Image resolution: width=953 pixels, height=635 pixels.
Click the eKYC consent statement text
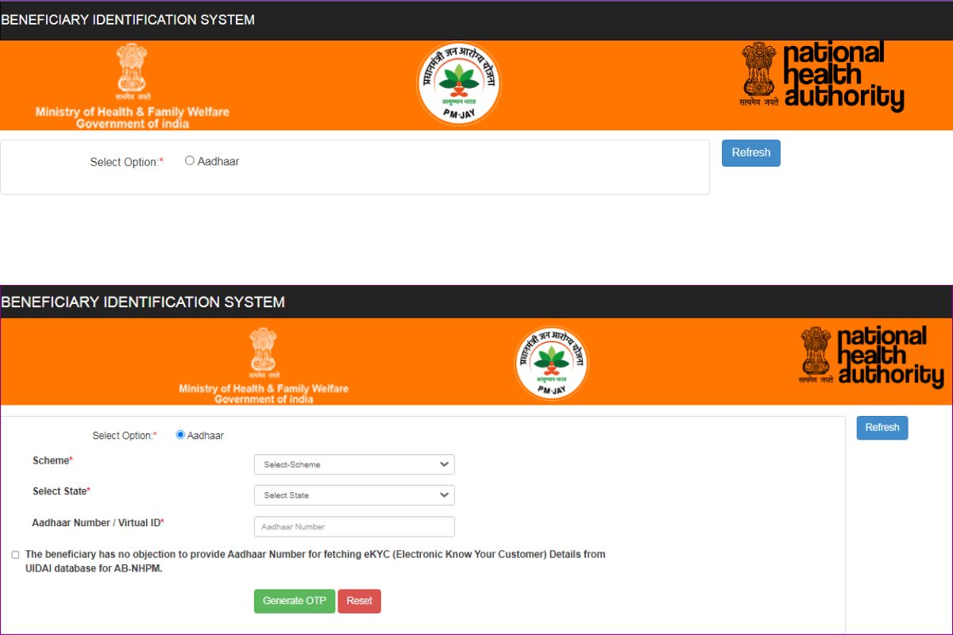315,560
